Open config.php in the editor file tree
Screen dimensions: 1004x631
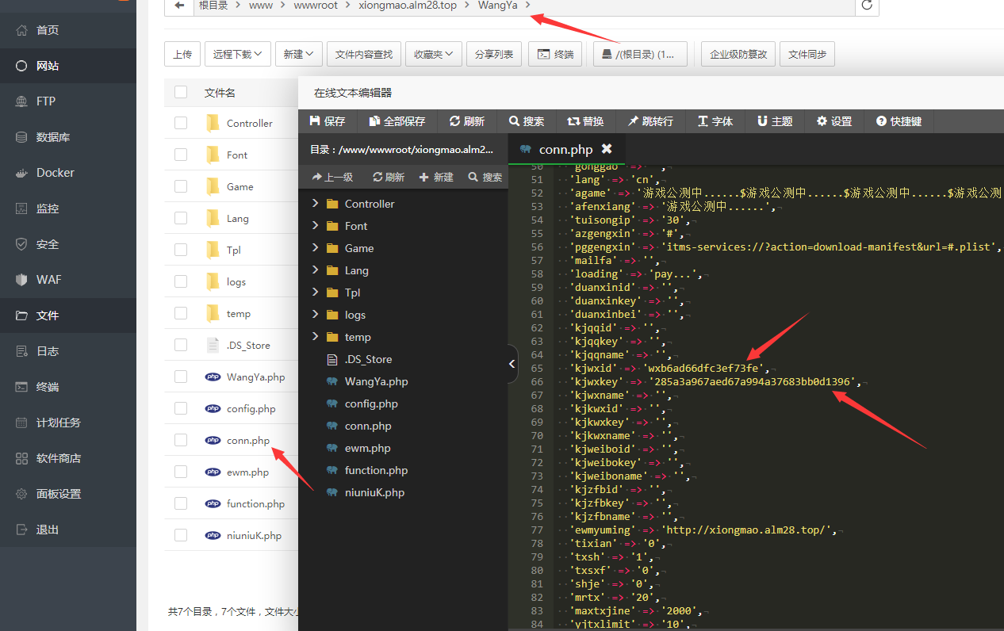370,403
